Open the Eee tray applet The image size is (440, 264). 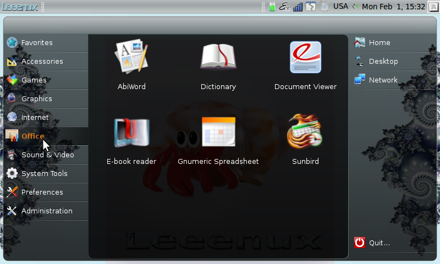pyautogui.click(x=284, y=7)
